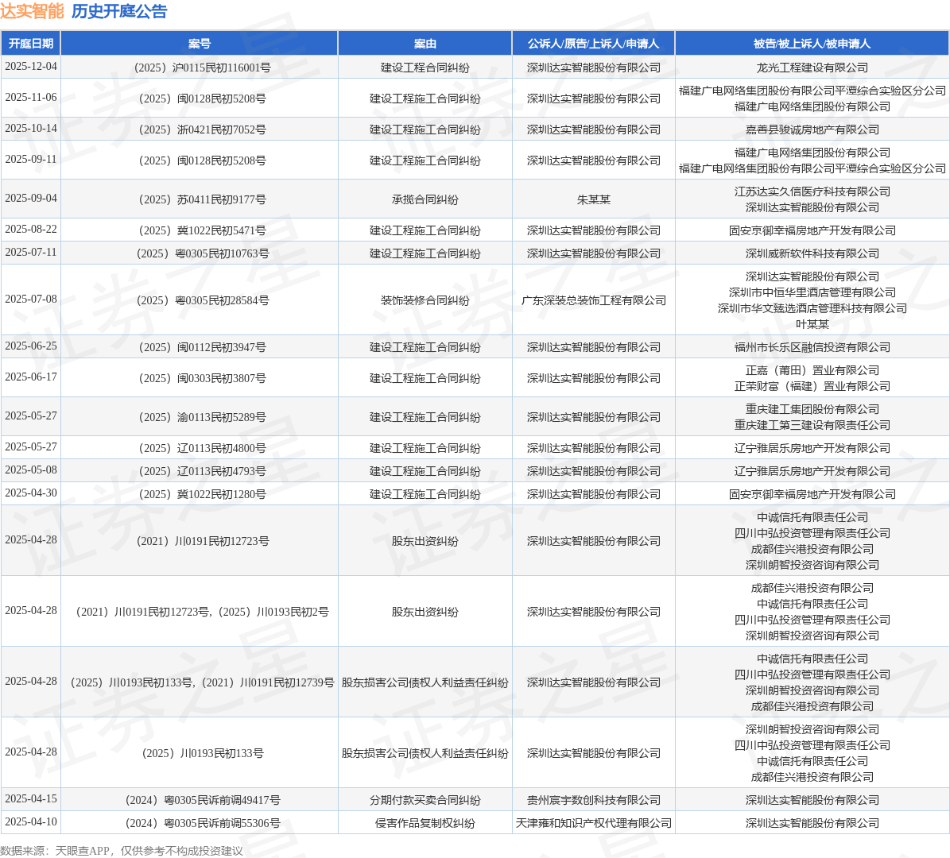The height and width of the screenshot is (858, 950).
Task: Click the 达实智能 title text
Action: (x=32, y=11)
